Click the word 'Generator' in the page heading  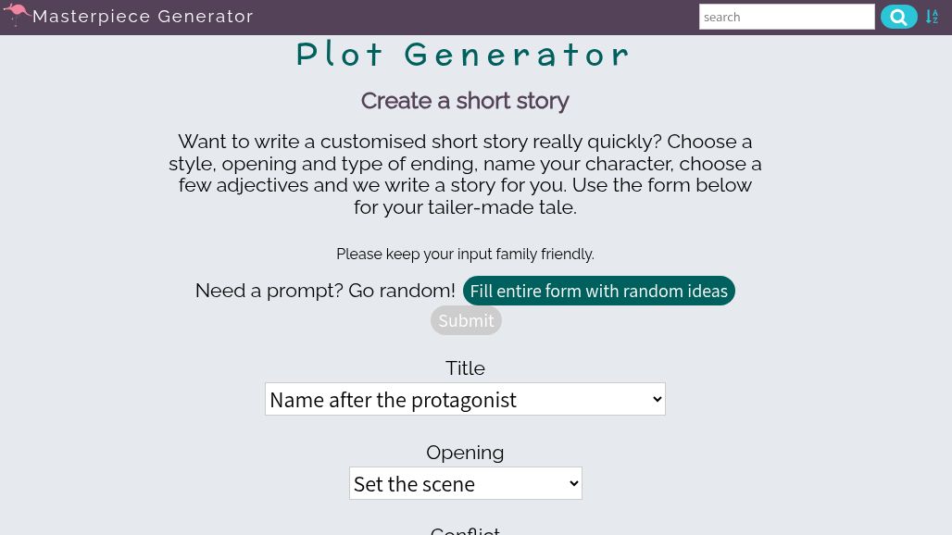[x=518, y=56]
